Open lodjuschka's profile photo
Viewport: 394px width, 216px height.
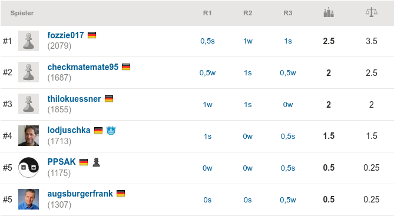(x=29, y=135)
